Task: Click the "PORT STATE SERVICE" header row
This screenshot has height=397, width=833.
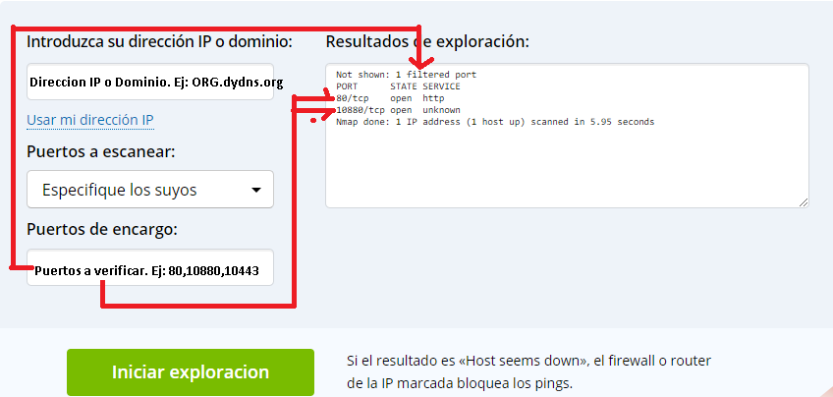Action: (x=397, y=86)
